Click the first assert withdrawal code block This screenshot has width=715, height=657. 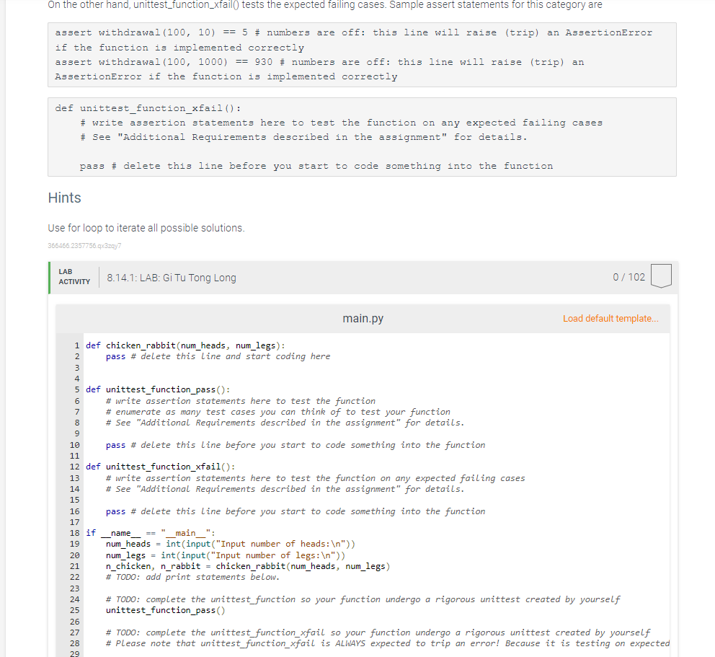360,53
